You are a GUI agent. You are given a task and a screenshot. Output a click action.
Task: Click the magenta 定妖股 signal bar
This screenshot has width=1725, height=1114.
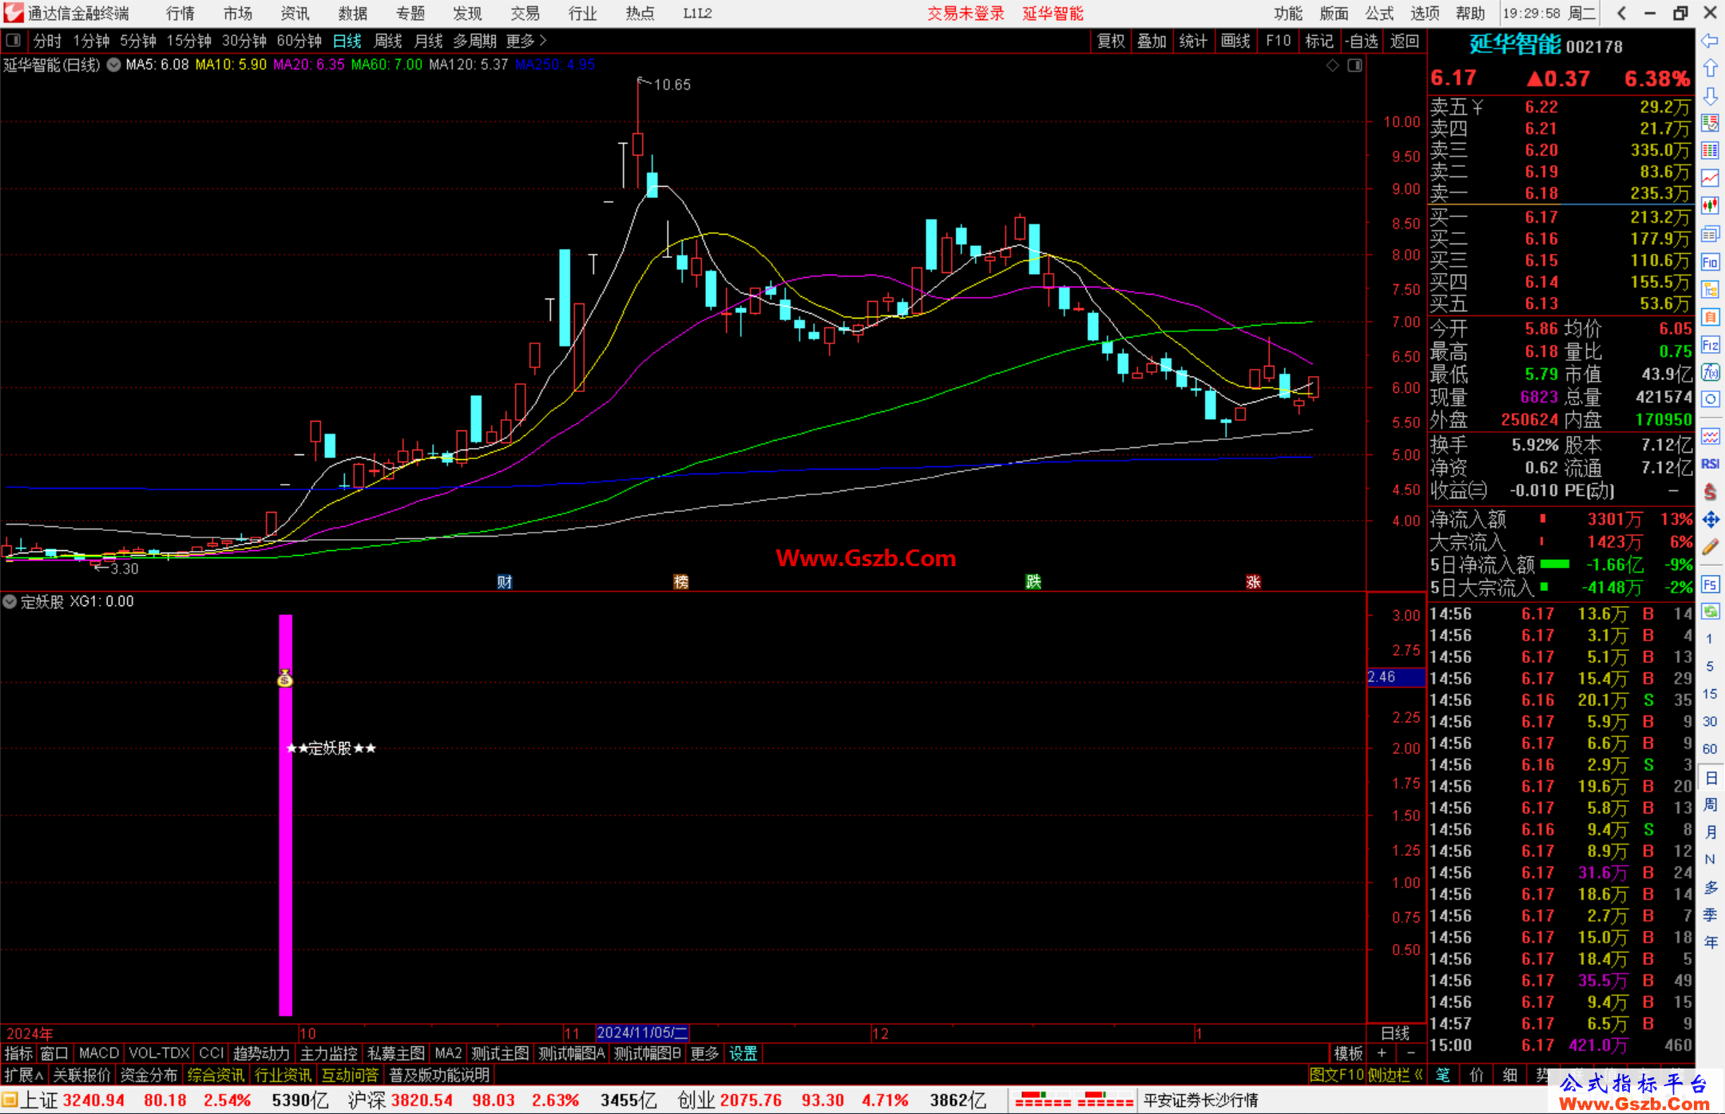coord(285,815)
